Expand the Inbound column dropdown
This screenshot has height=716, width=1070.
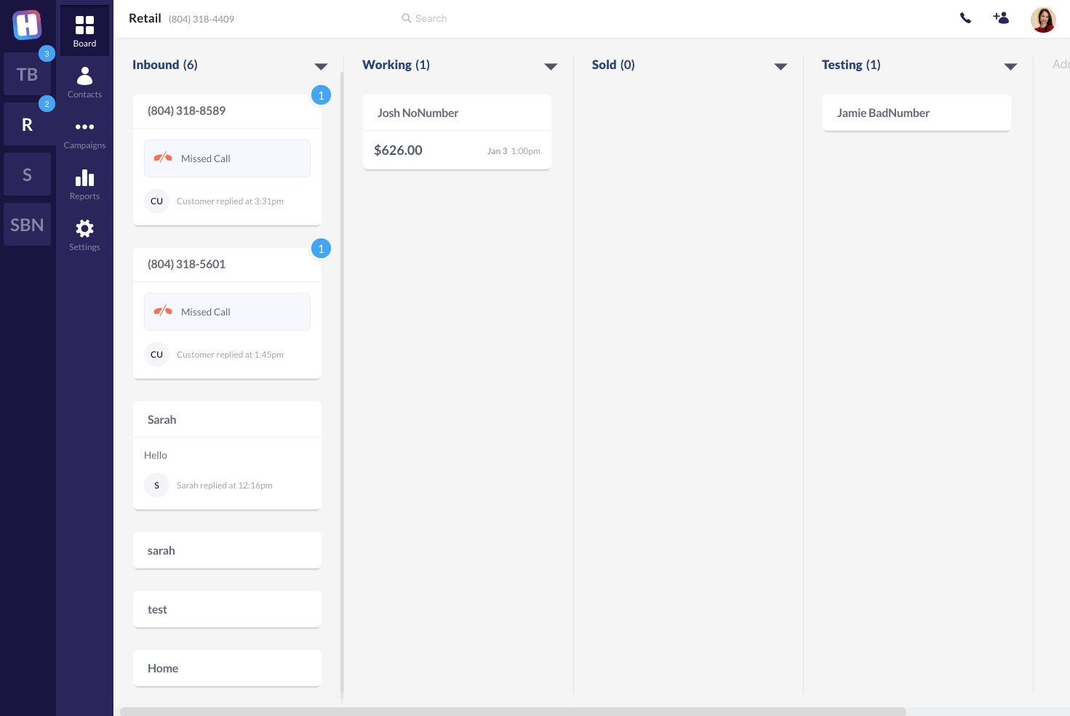(x=321, y=66)
